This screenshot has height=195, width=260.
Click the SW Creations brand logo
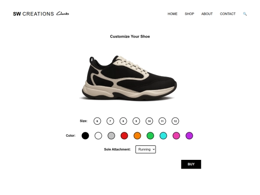coord(34,14)
